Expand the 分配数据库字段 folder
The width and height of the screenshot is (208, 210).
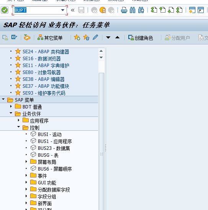(x=26, y=189)
